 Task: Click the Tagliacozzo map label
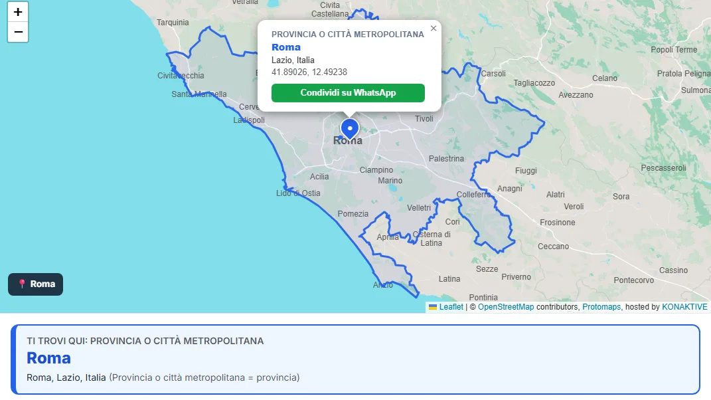point(534,83)
